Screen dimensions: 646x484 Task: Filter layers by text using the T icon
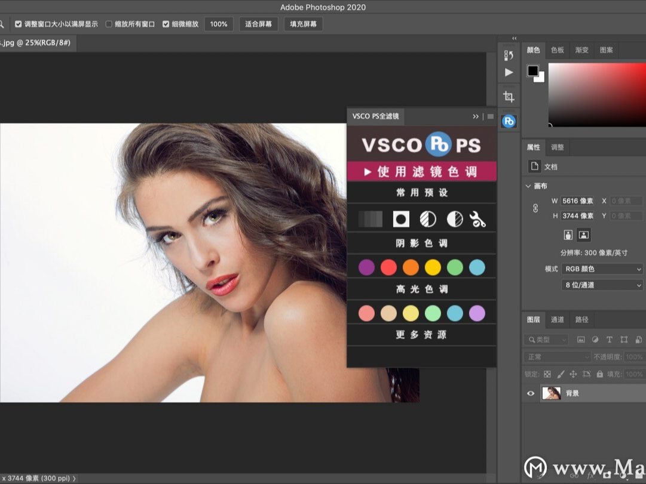click(x=609, y=339)
